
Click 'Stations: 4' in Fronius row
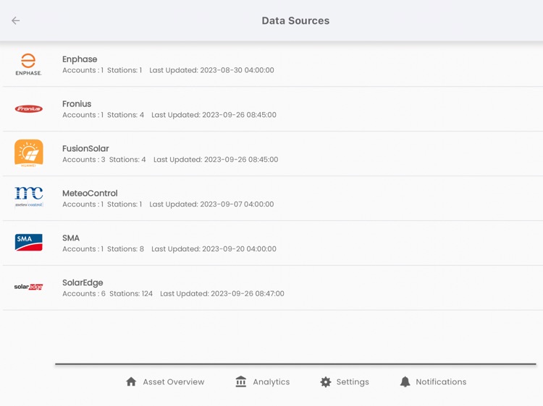(x=125, y=115)
